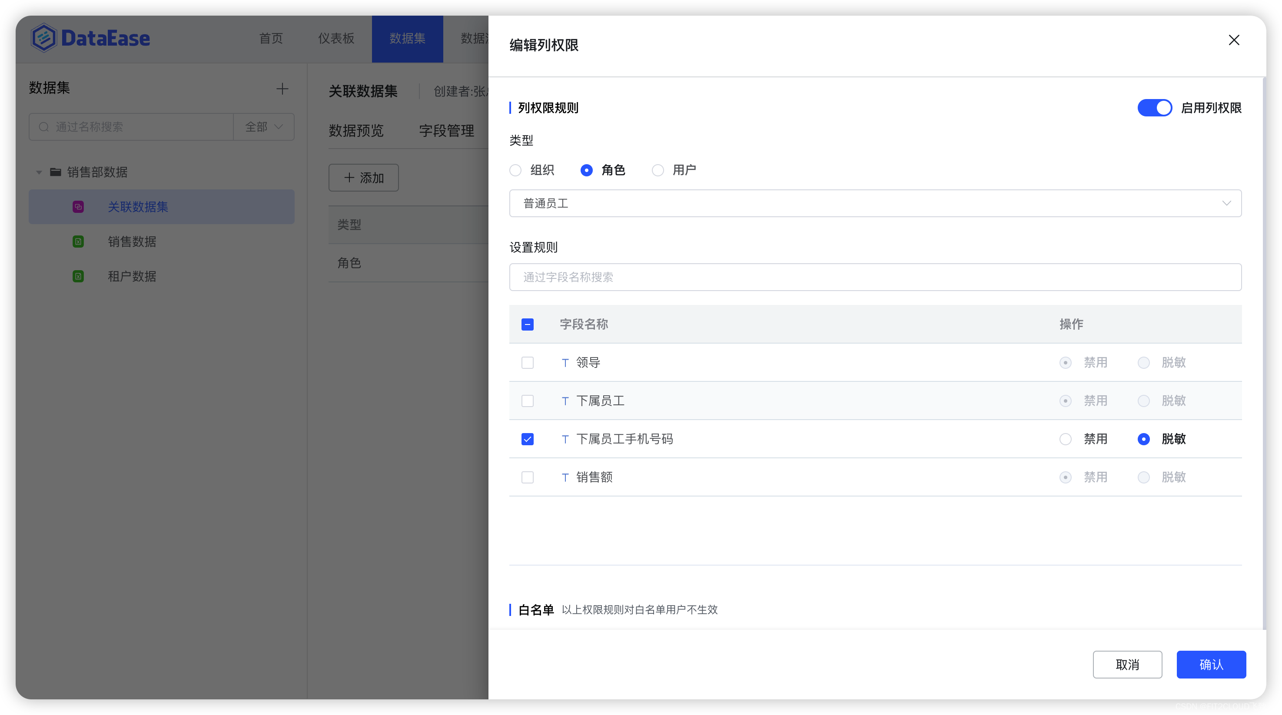
Task: Click the DataEase logo icon
Action: tap(44, 38)
